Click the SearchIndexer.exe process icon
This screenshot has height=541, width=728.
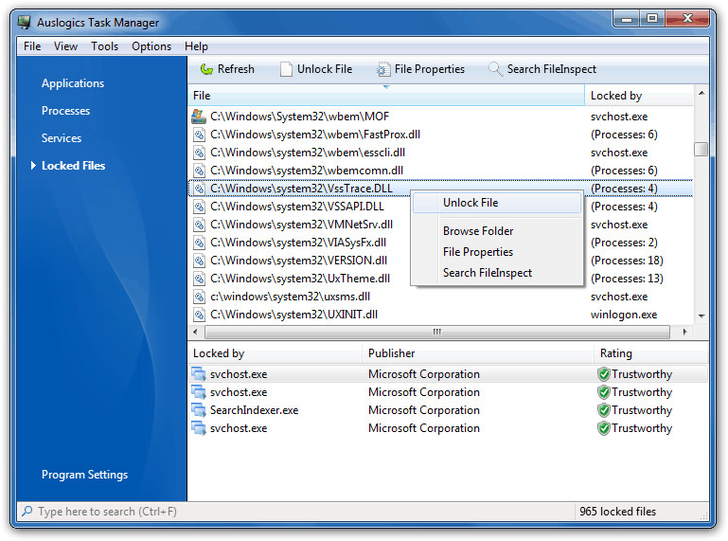199,410
